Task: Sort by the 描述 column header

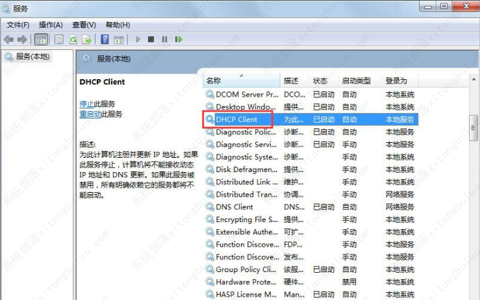Action: 294,81
